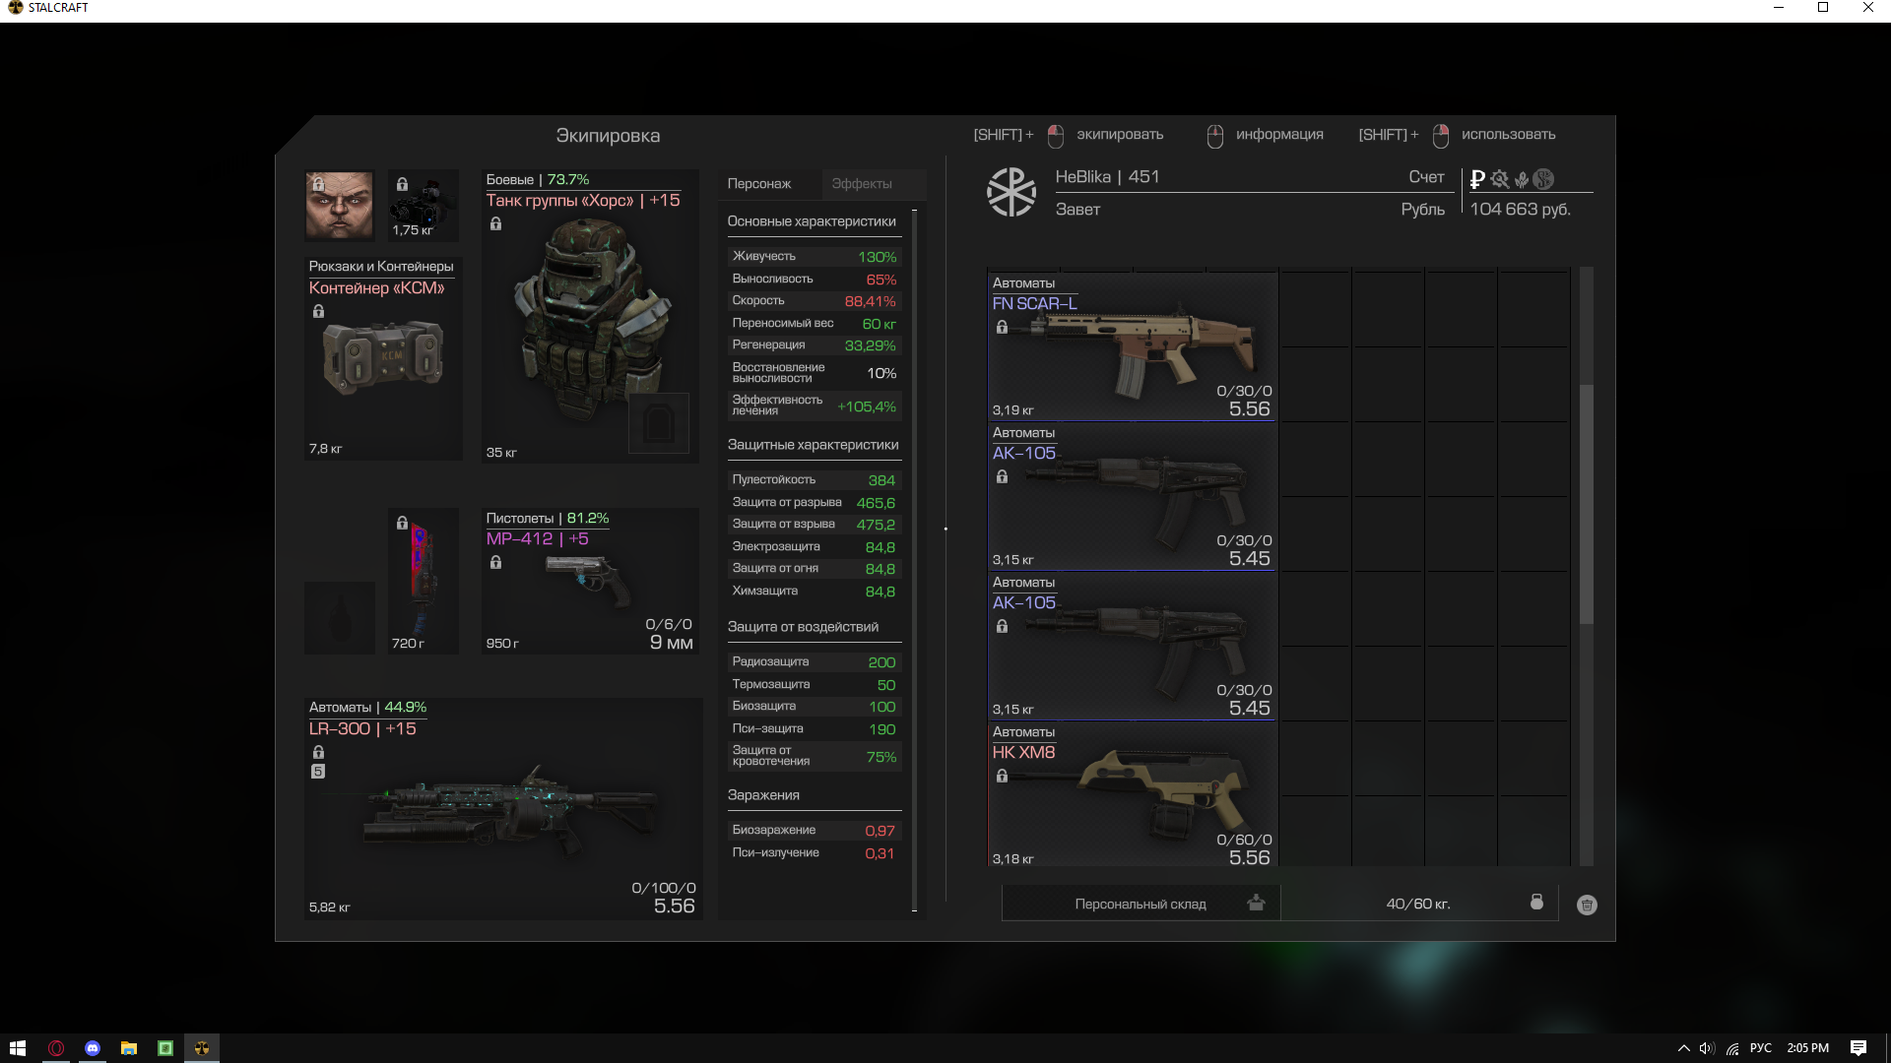Open the Персональный склад button
Image resolution: width=1891 pixels, height=1063 pixels.
[x=1141, y=904]
